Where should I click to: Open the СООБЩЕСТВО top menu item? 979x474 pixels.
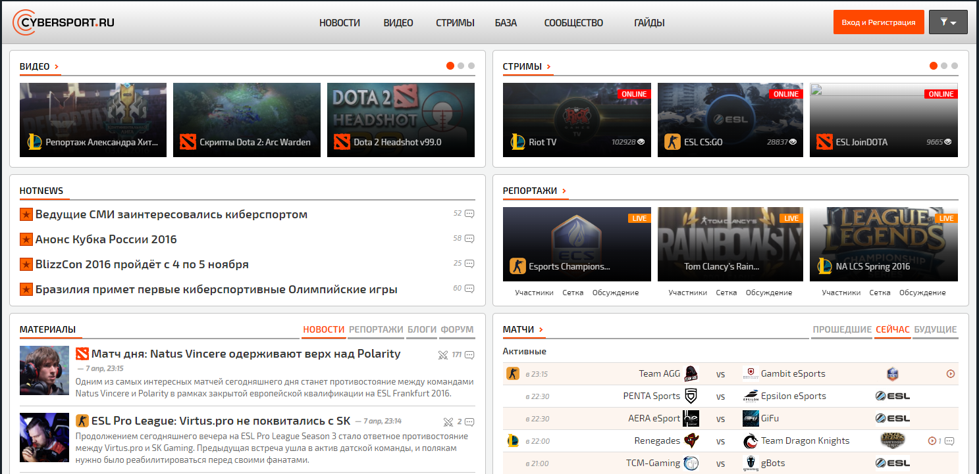573,22
